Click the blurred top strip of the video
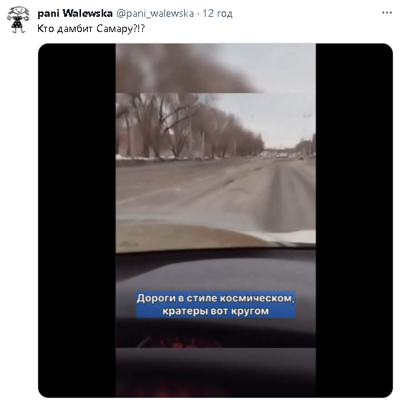Screen dimensions: 405x400 pos(215,68)
